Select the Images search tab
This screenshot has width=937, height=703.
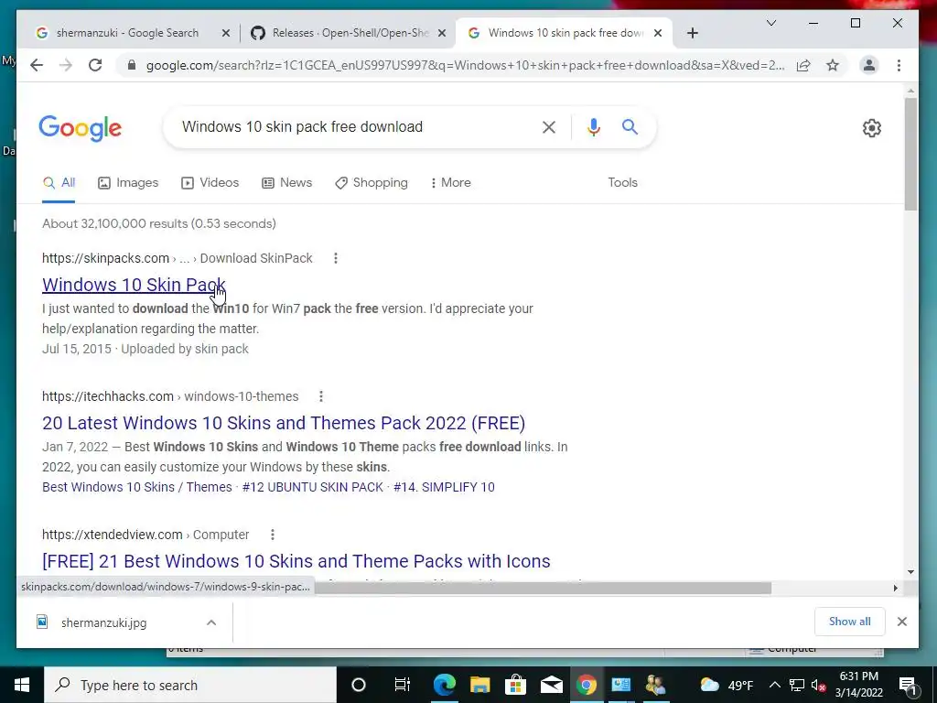128,183
